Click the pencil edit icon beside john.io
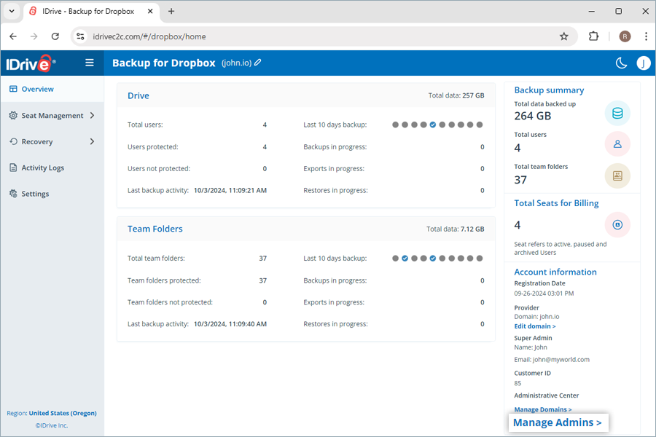Viewport: 656px width, 437px height. point(259,63)
